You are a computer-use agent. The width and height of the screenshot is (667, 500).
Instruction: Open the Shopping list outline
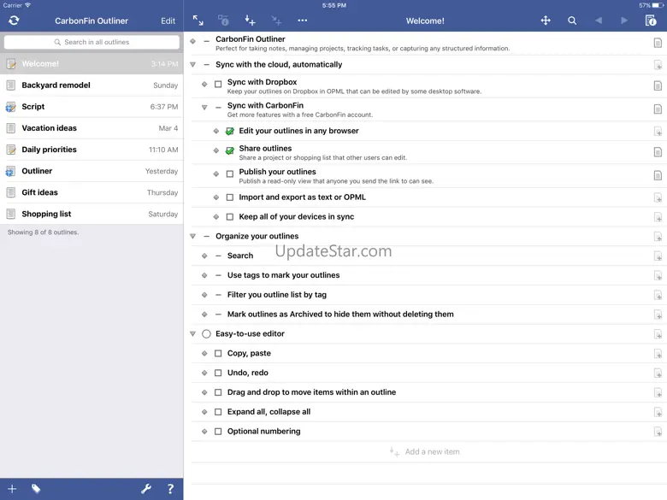(91, 214)
